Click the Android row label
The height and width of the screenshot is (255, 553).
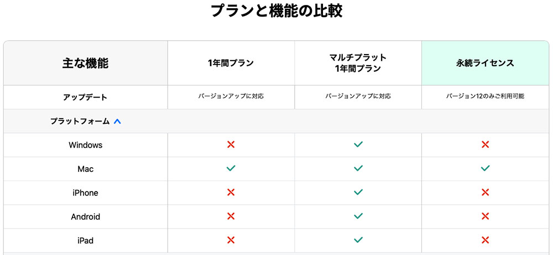coord(85,216)
